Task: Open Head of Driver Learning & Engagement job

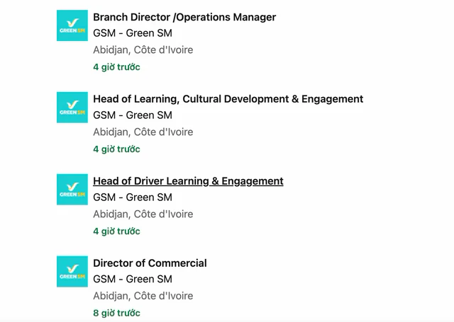Action: click(x=188, y=181)
